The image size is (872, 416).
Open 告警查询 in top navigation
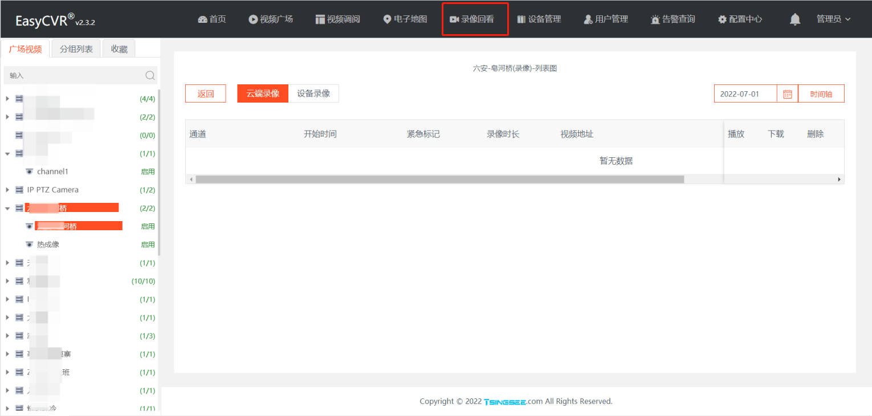[673, 19]
